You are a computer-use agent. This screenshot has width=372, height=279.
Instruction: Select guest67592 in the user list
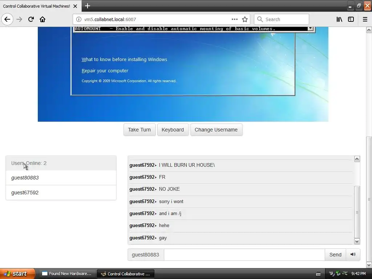click(61, 193)
